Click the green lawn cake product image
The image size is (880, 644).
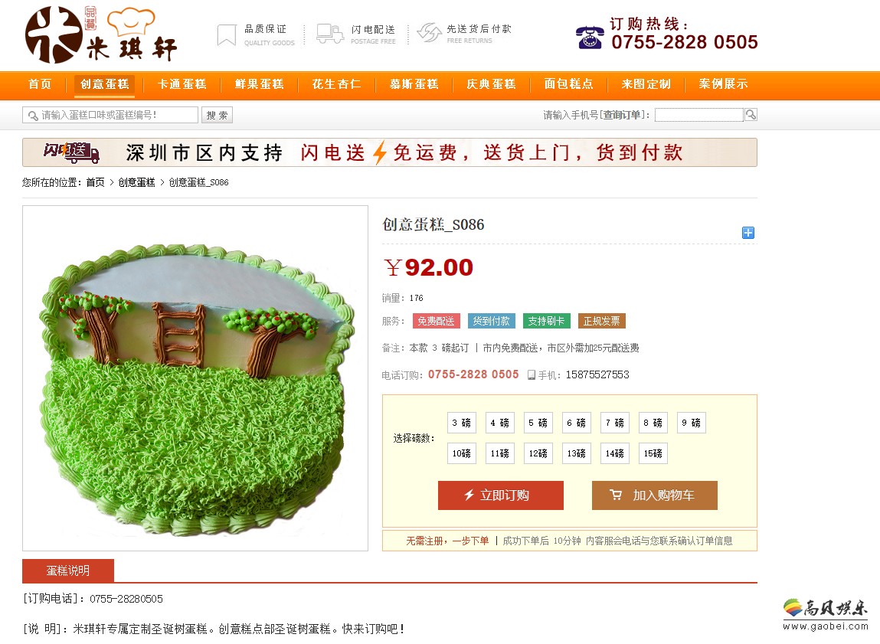(x=195, y=378)
